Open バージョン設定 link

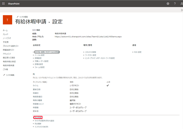click(40, 55)
